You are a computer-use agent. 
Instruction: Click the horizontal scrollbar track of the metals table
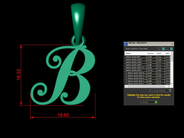coord(148,86)
